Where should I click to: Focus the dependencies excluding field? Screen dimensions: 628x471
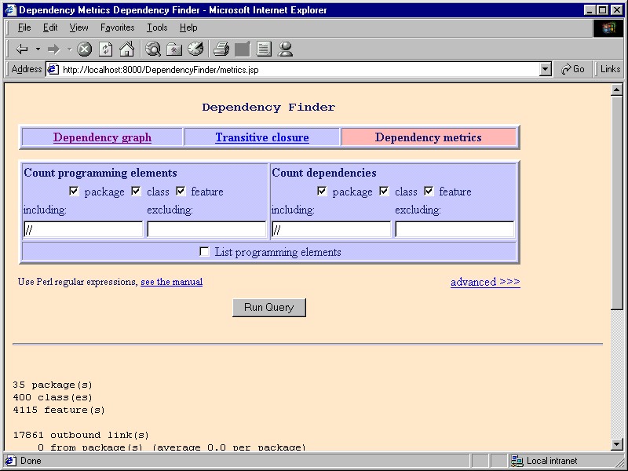pyautogui.click(x=455, y=229)
